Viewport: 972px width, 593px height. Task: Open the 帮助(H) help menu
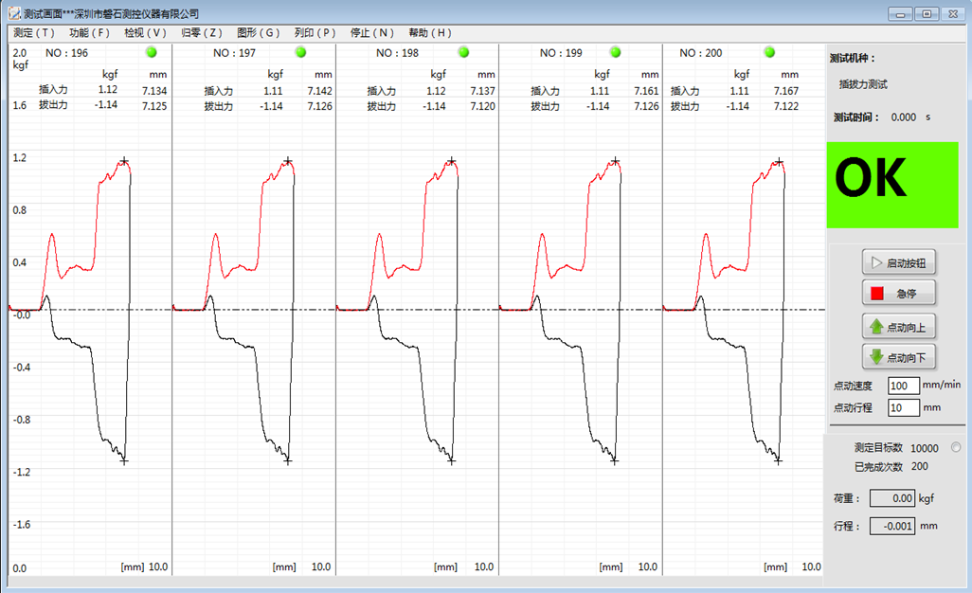tap(430, 32)
